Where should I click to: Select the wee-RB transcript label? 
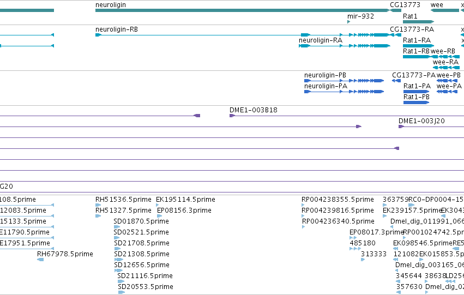coord(443,51)
